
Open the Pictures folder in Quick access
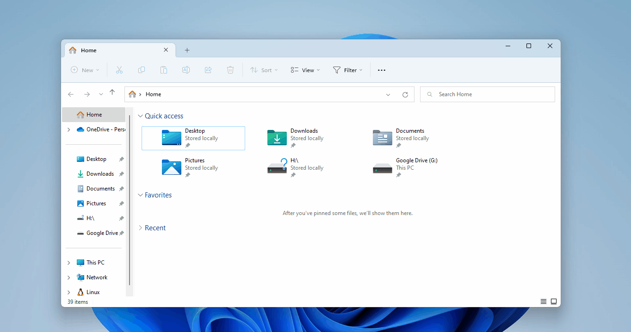click(x=193, y=168)
